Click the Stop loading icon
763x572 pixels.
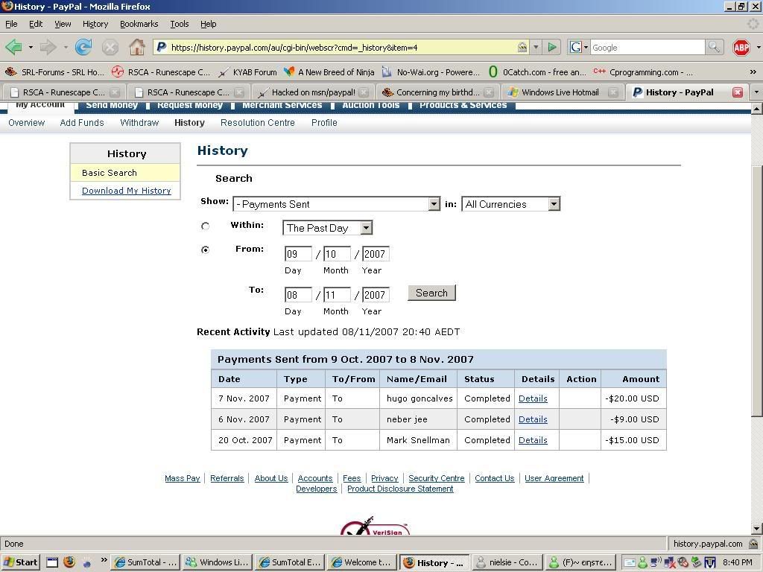pos(110,48)
